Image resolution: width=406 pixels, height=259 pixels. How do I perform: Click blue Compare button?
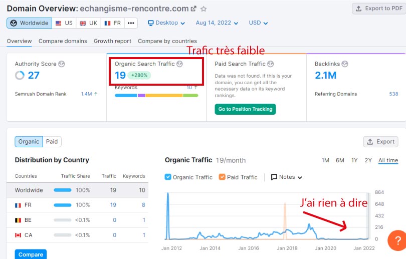(31, 254)
